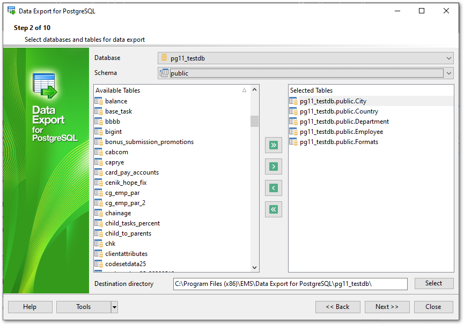Screen dimensions: 464x325
Task: Select pg11_testdb.public.Department entry
Action: point(344,122)
